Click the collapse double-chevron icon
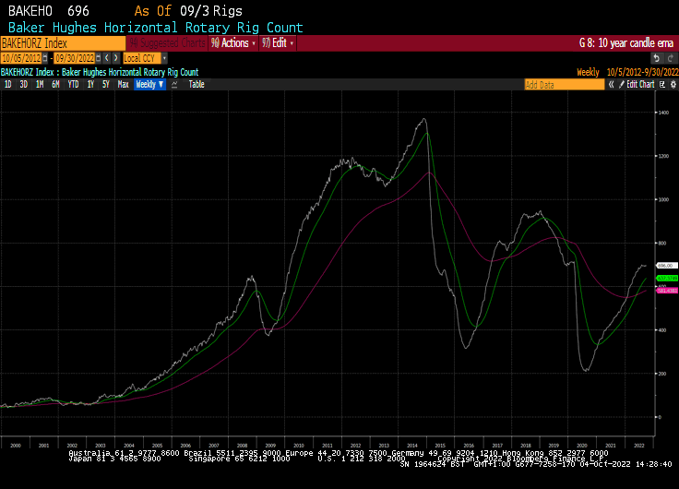The height and width of the screenshot is (489, 679). click(x=611, y=84)
